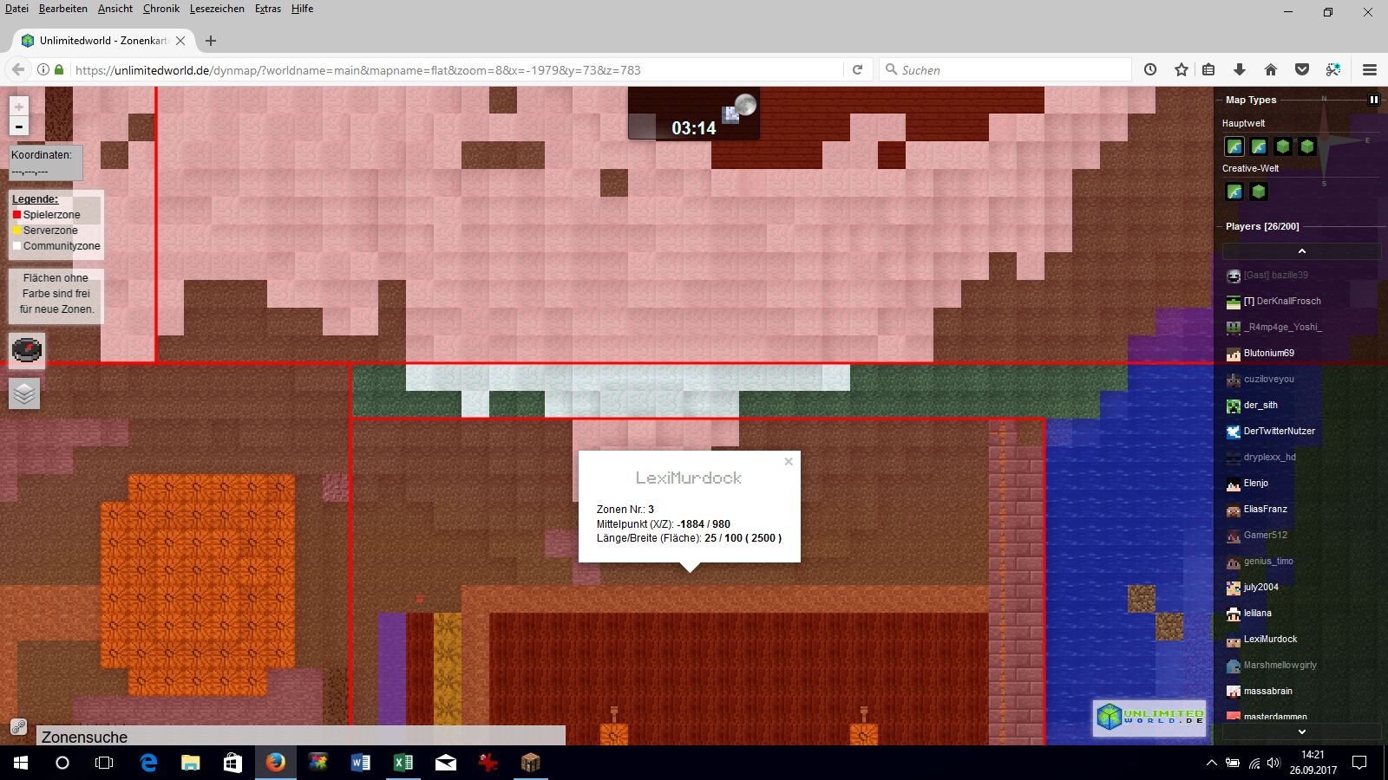Viewport: 1388px width, 780px height.
Task: Select player cuziloveyou
Action: click(x=1268, y=379)
